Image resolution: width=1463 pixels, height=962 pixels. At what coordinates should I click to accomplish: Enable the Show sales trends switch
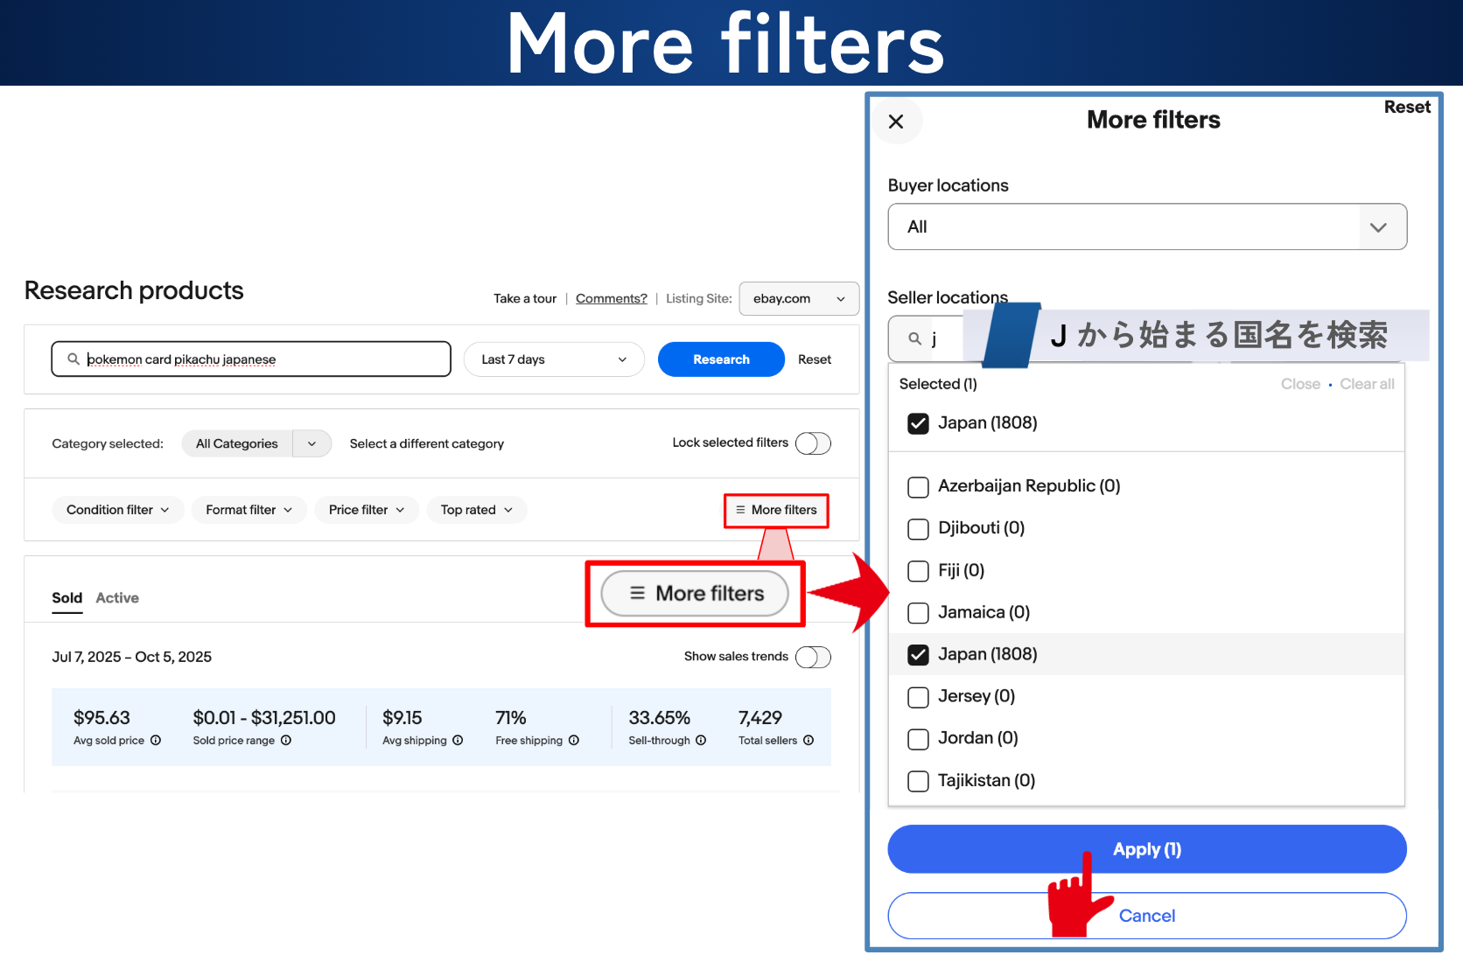(812, 657)
